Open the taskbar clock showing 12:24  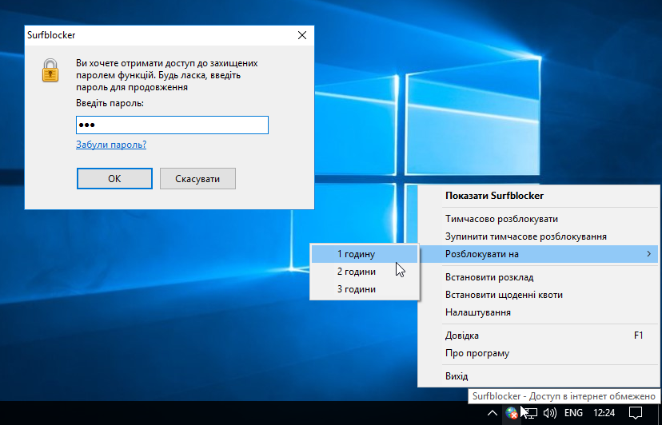coord(604,413)
